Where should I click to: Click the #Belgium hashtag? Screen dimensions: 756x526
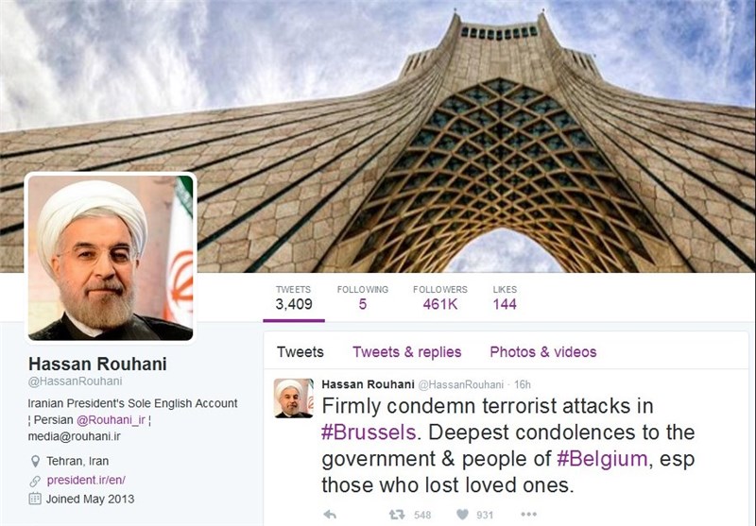coord(602,459)
